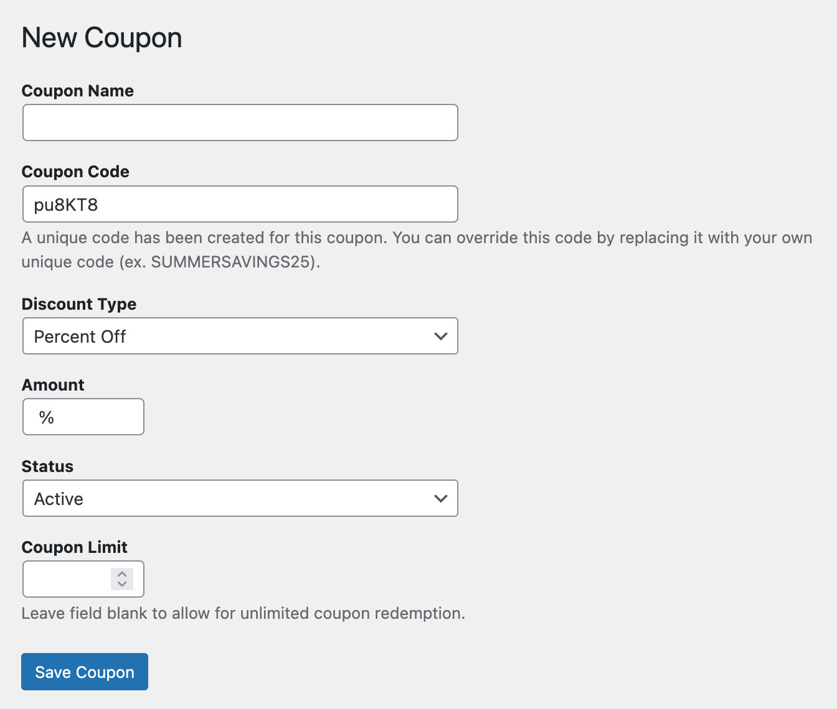Click the Status label

point(47,466)
